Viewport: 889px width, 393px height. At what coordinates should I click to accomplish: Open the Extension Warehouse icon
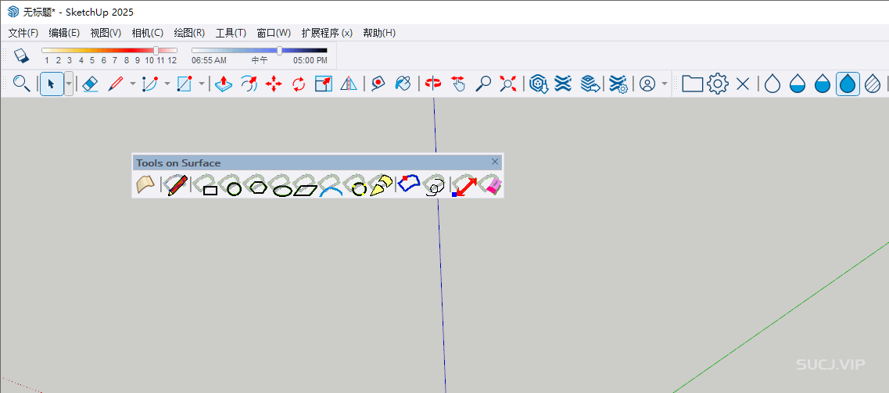[x=563, y=84]
